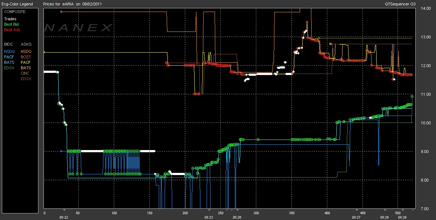Select EDGX under the BIDS column
The width and height of the screenshot is (436, 220).
click(x=9, y=68)
